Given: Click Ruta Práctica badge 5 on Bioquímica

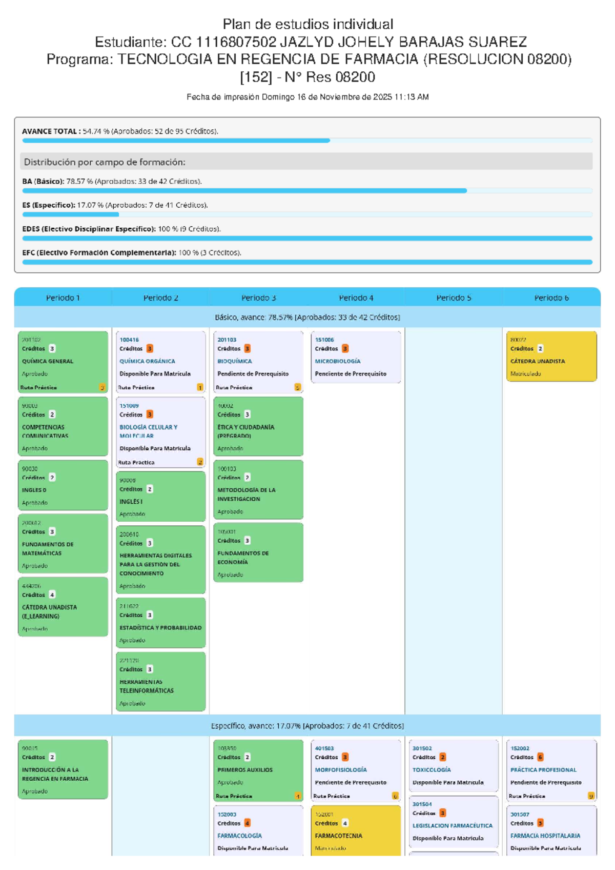Looking at the screenshot, I should [x=297, y=387].
